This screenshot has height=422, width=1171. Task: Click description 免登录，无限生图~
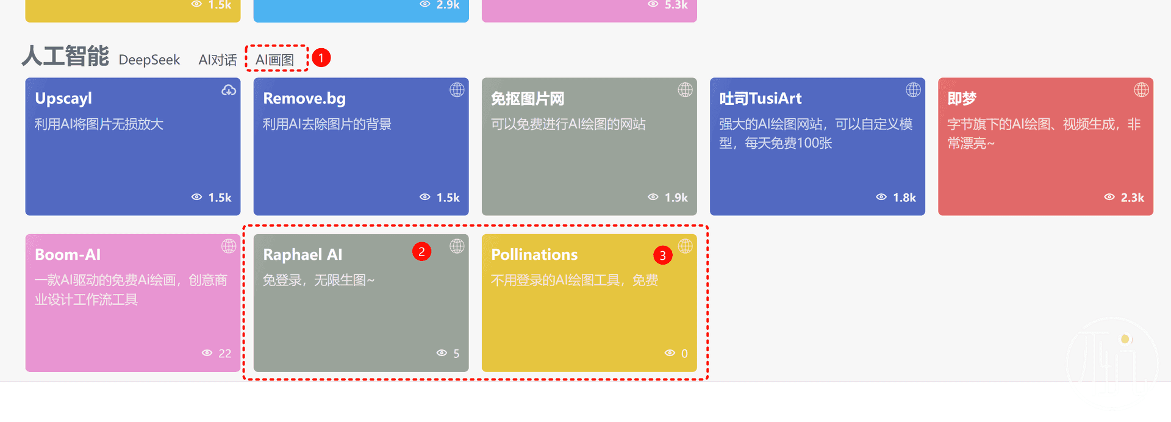click(x=318, y=281)
